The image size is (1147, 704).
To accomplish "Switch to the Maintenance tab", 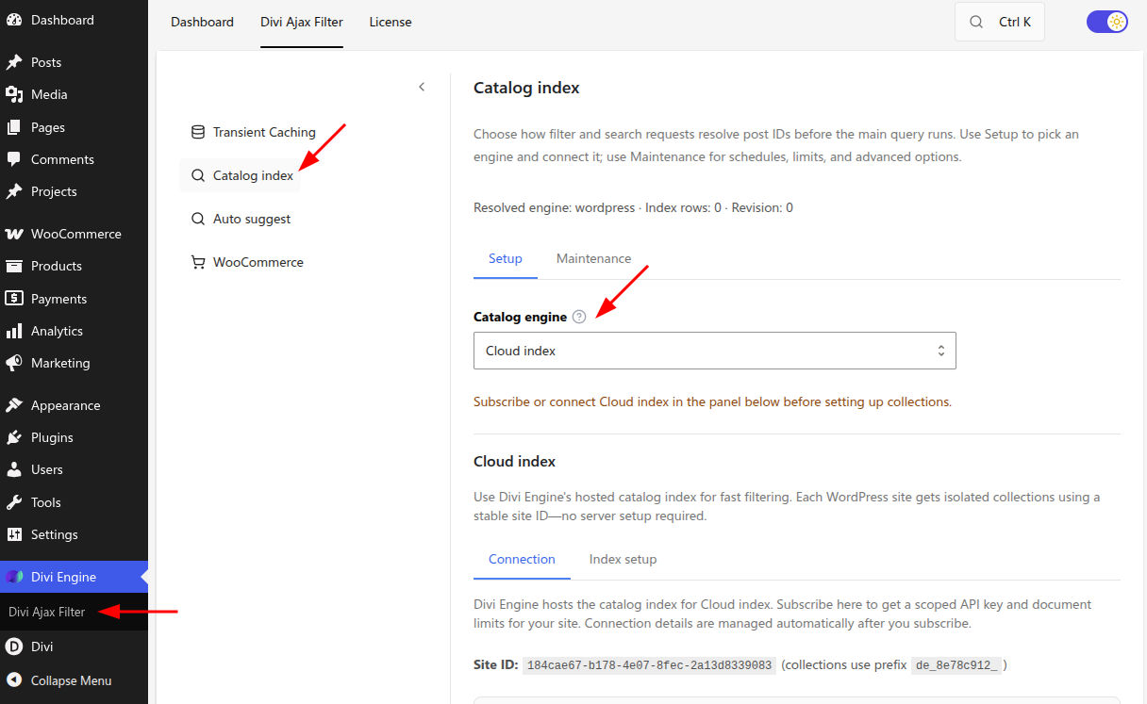I will click(x=593, y=258).
